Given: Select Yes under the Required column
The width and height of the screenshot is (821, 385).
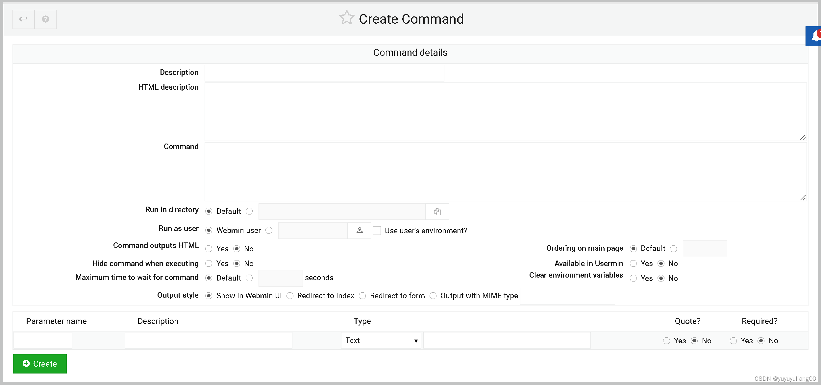Looking at the screenshot, I should click(x=734, y=341).
